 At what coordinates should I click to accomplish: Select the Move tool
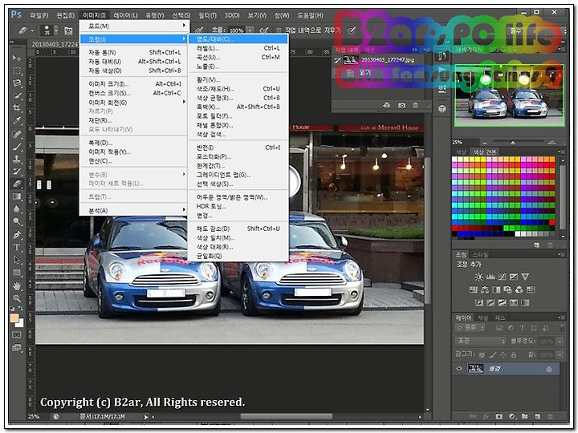point(17,59)
